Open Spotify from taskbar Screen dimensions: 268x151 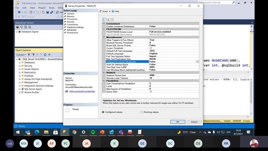click(x=93, y=132)
